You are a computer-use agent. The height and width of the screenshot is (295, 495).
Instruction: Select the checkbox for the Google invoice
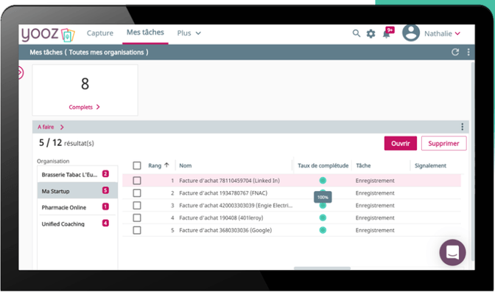[x=137, y=230]
